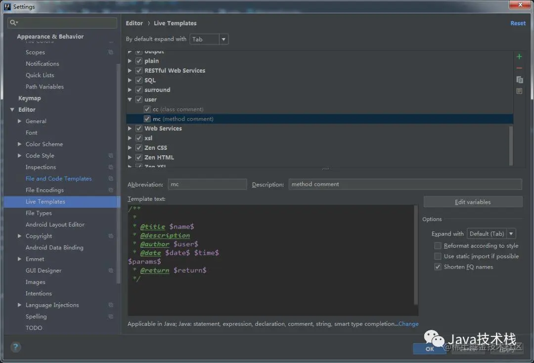Click project-level icon next to GUI Designer

tap(111, 271)
